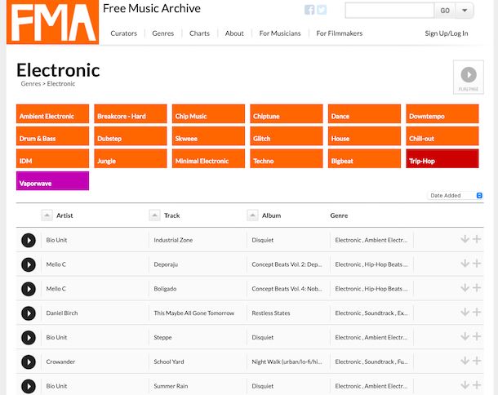Open album Restless States

coord(271,313)
